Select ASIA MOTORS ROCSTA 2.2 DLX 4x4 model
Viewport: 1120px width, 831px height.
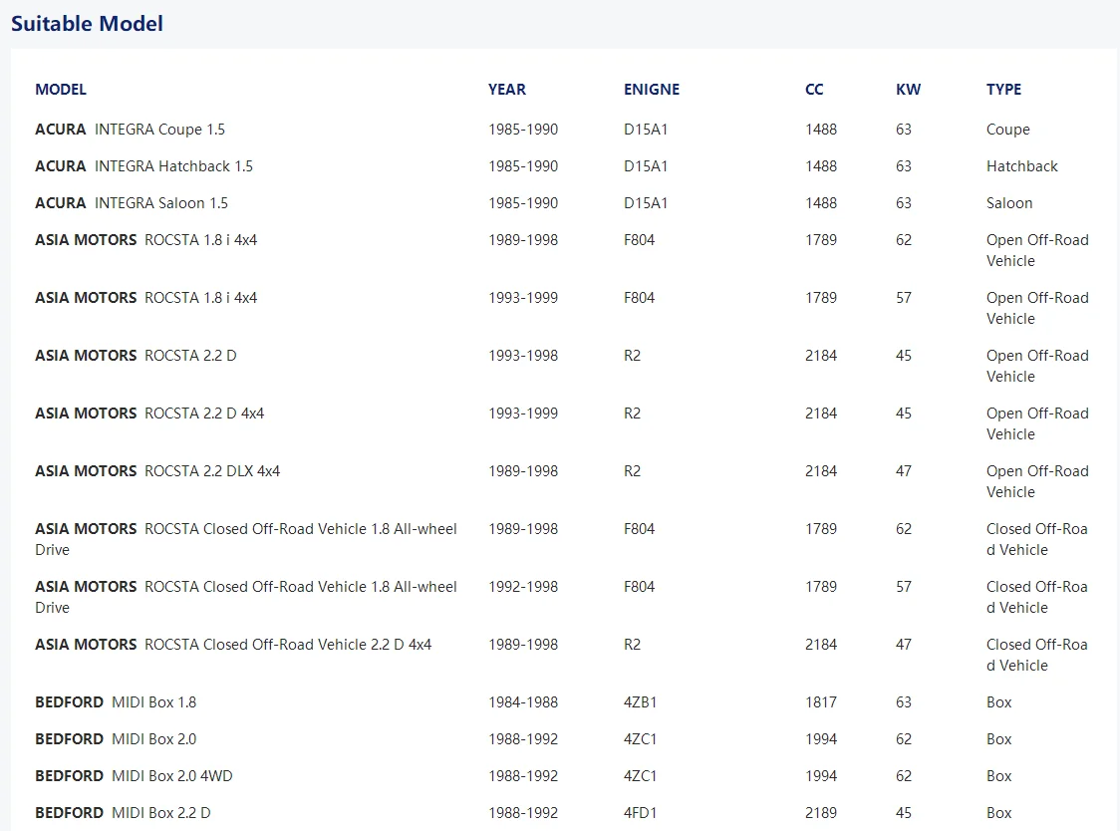point(157,471)
